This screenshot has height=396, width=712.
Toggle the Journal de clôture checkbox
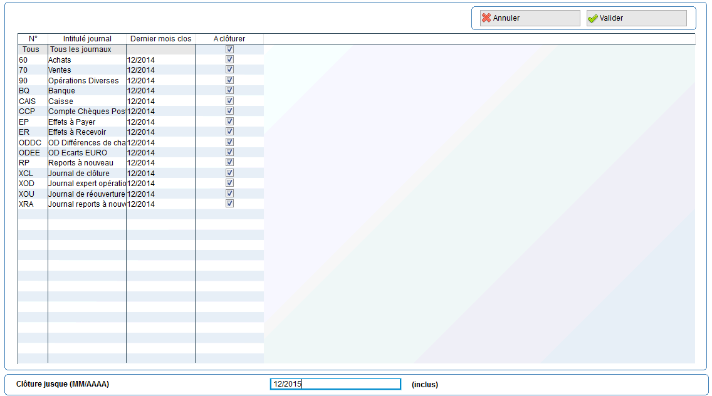pos(229,173)
